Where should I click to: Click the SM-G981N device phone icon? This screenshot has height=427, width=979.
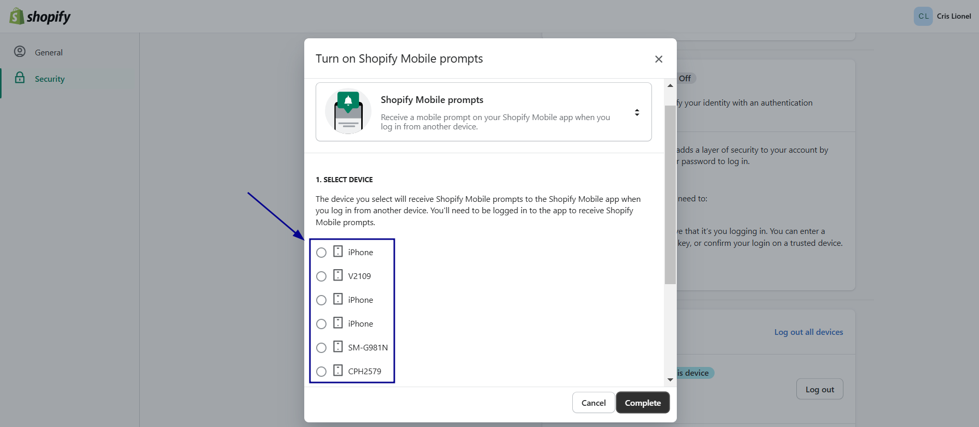[x=338, y=347]
